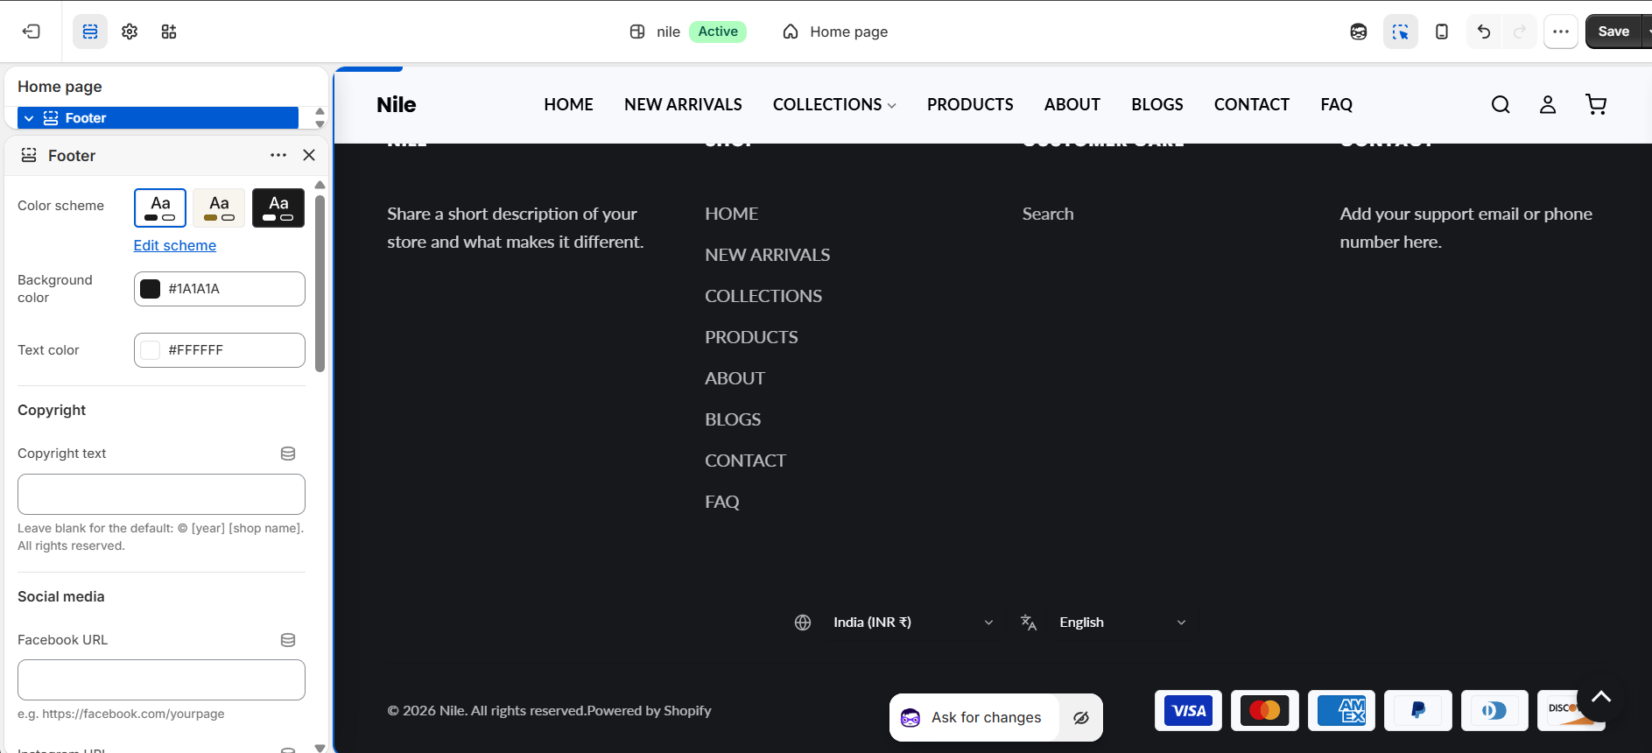Open Footer panel options ellipsis

click(278, 155)
